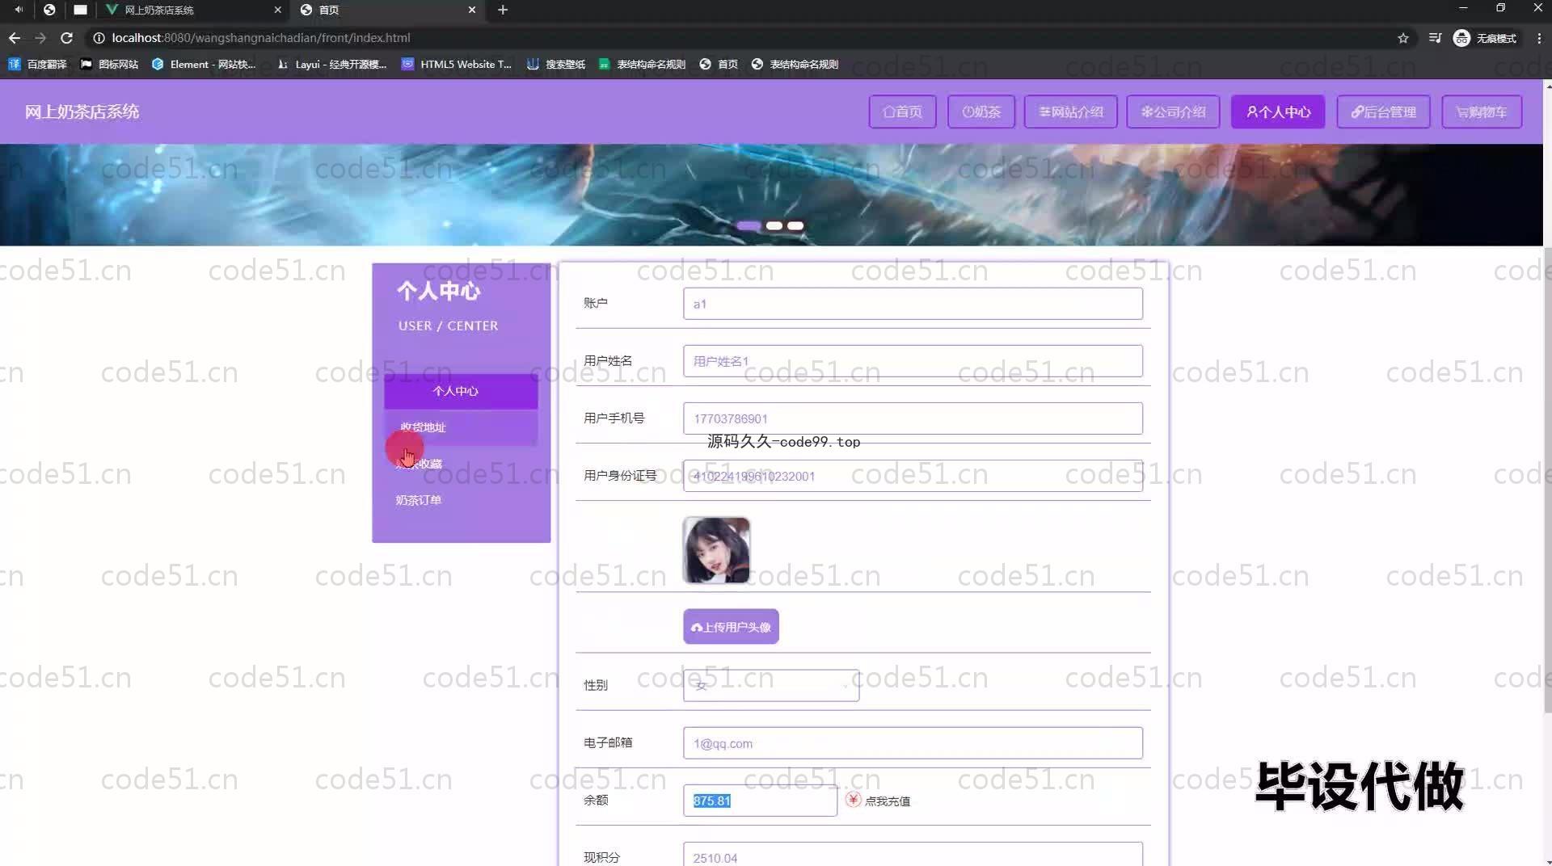Screen dimensions: 1552x866
Task: Open the HTML5 Website bookmark
Action: coord(457,65)
